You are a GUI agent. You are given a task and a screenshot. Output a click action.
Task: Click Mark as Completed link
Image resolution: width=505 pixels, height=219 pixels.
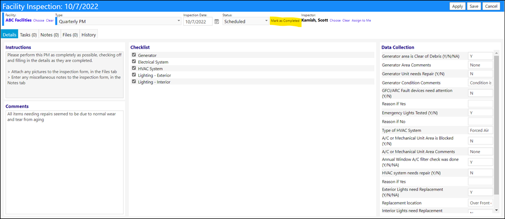pos(285,20)
